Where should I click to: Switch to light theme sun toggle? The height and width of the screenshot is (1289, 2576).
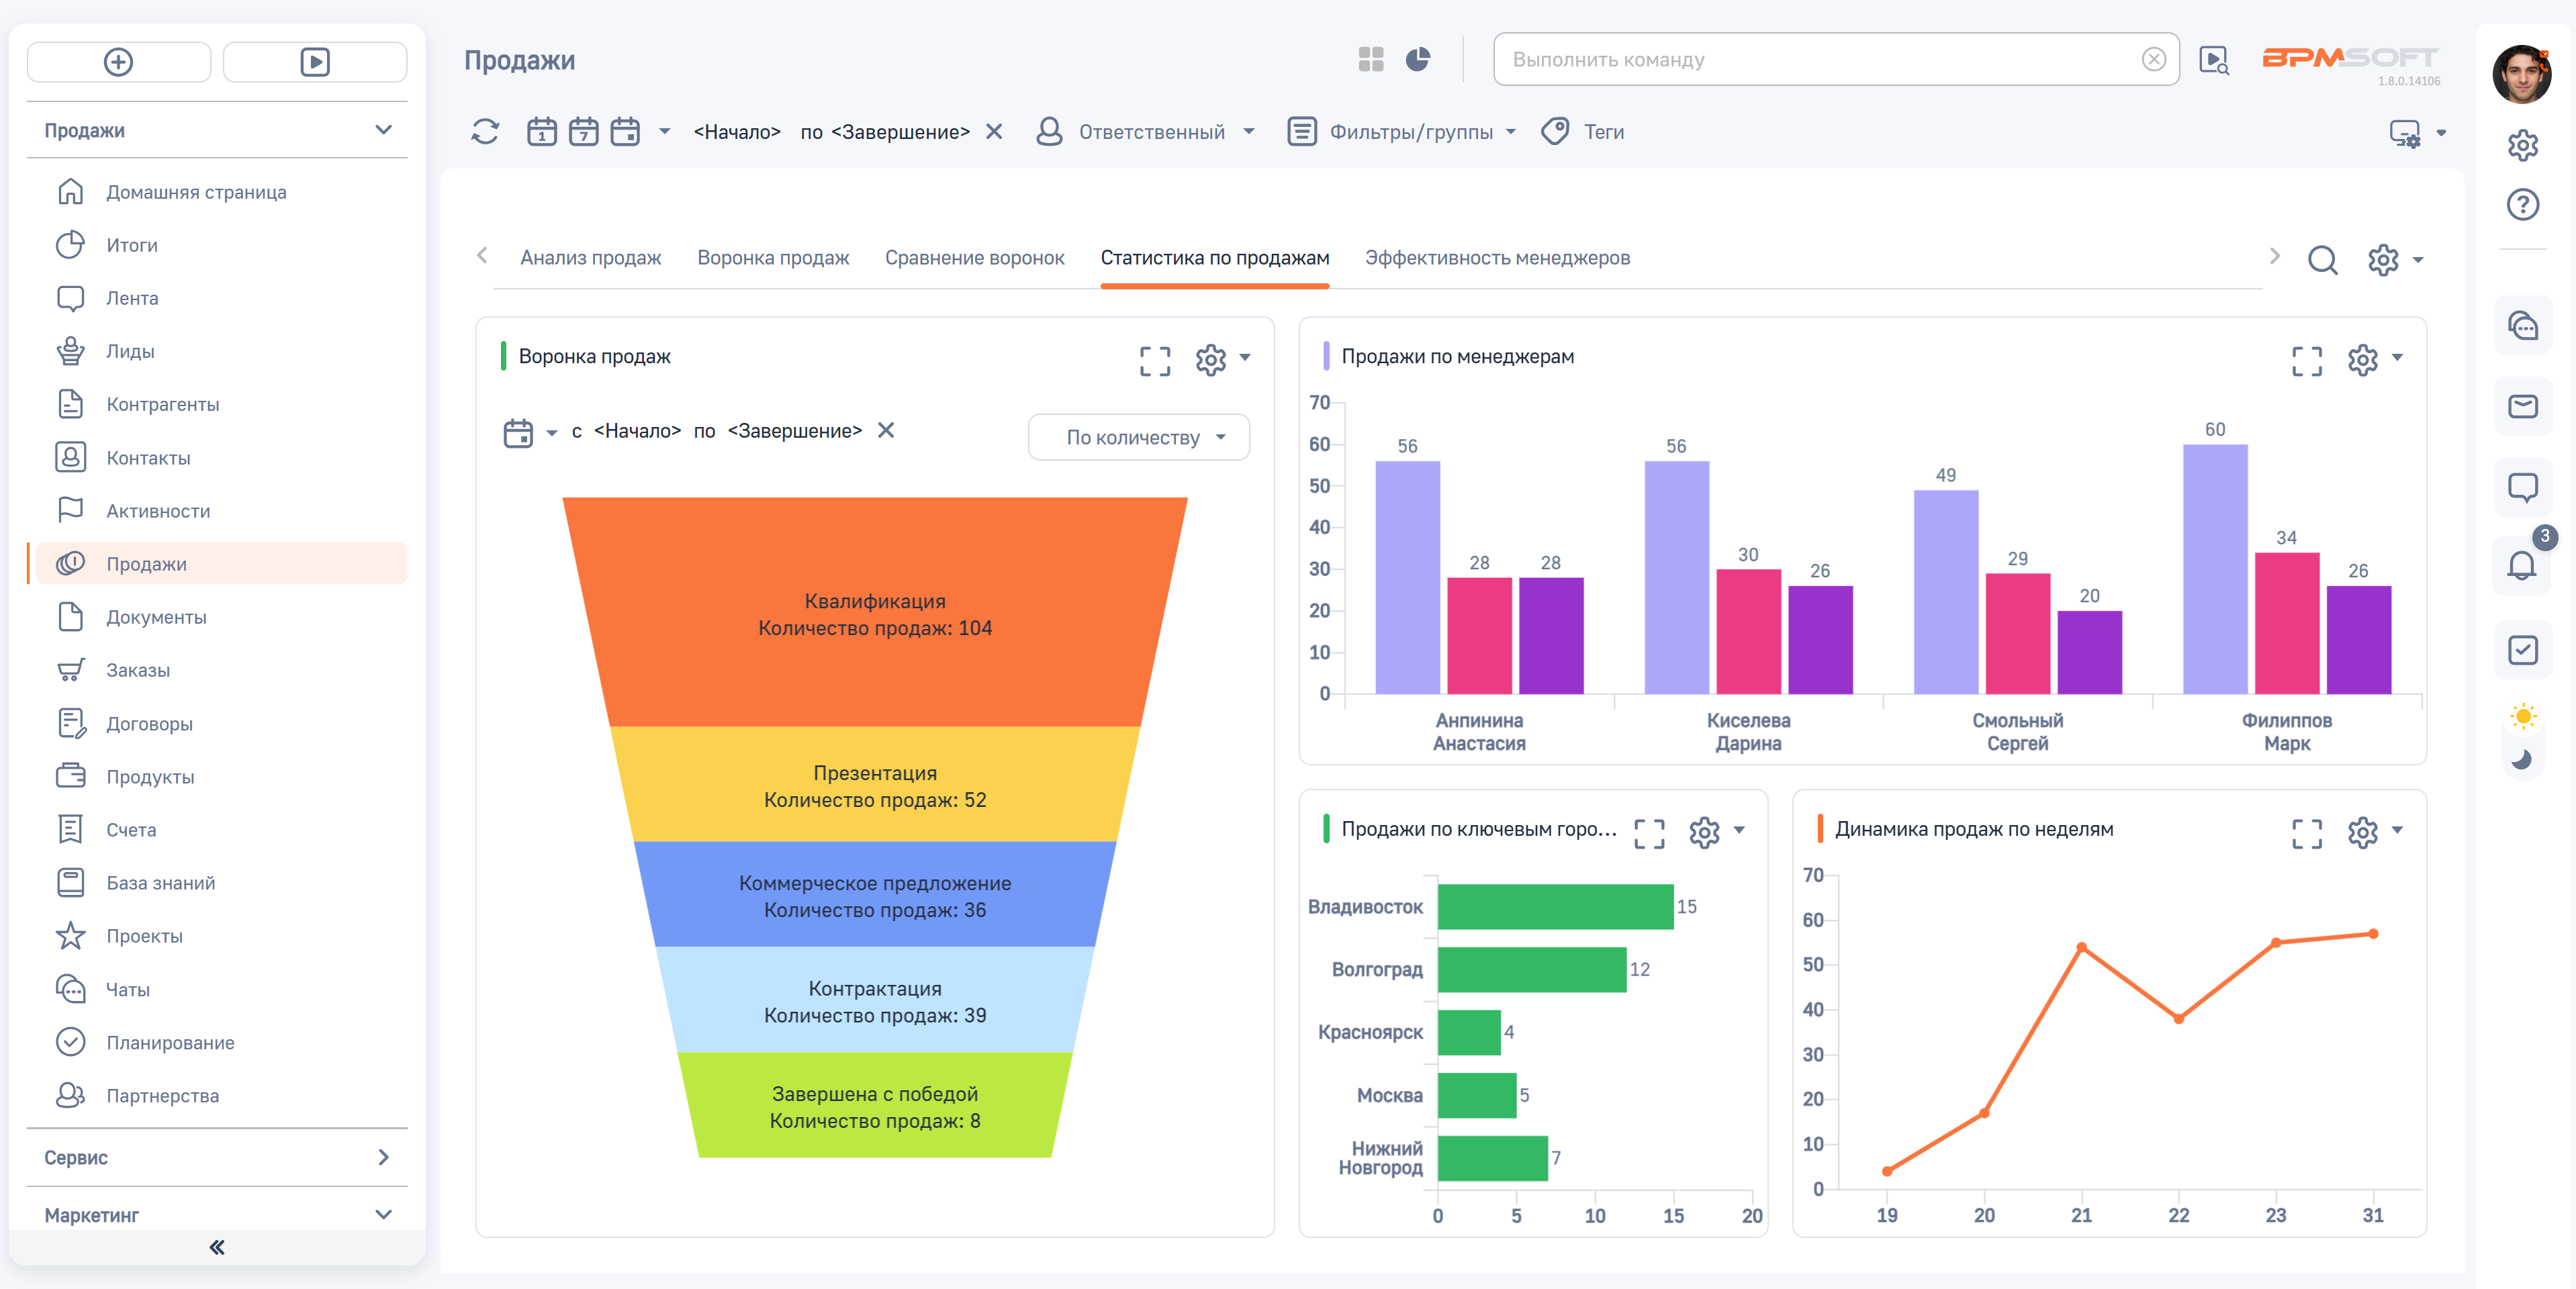tap(2524, 717)
